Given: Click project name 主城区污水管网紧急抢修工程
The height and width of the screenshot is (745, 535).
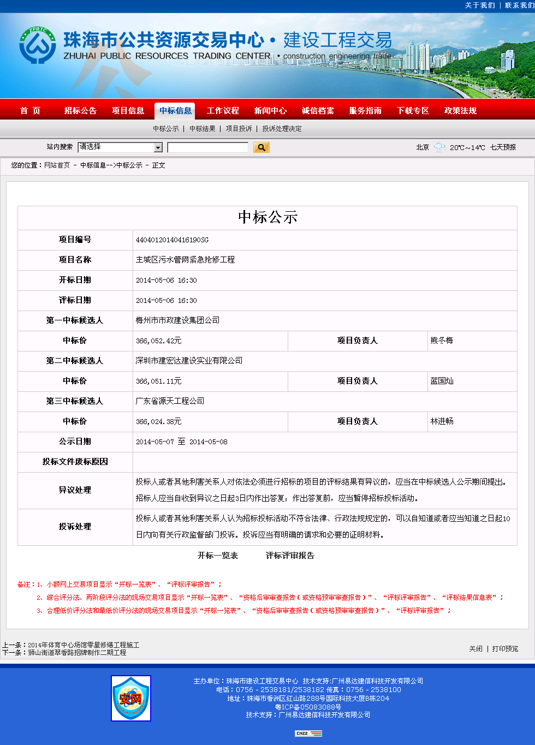Looking at the screenshot, I should click(185, 260).
